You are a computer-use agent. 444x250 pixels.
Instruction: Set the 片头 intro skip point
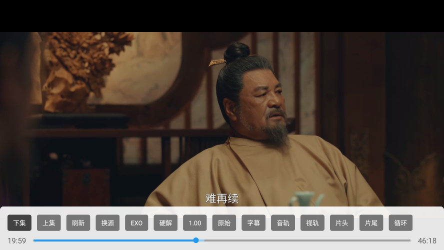[x=342, y=223]
